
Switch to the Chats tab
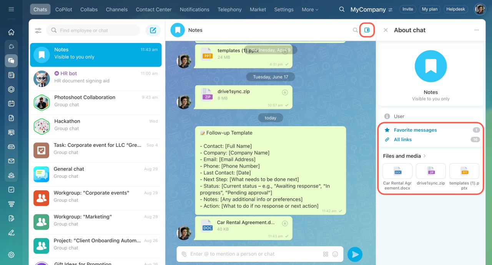(40, 10)
